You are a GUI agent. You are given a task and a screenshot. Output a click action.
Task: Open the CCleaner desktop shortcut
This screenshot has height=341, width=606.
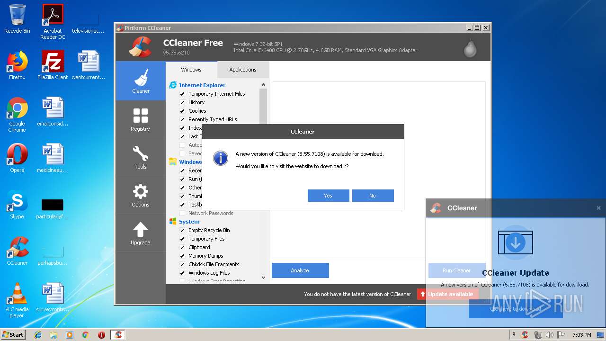17,251
